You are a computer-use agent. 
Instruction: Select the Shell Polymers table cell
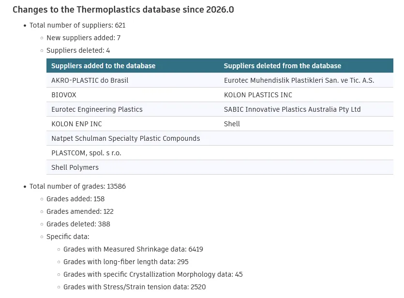point(75,167)
